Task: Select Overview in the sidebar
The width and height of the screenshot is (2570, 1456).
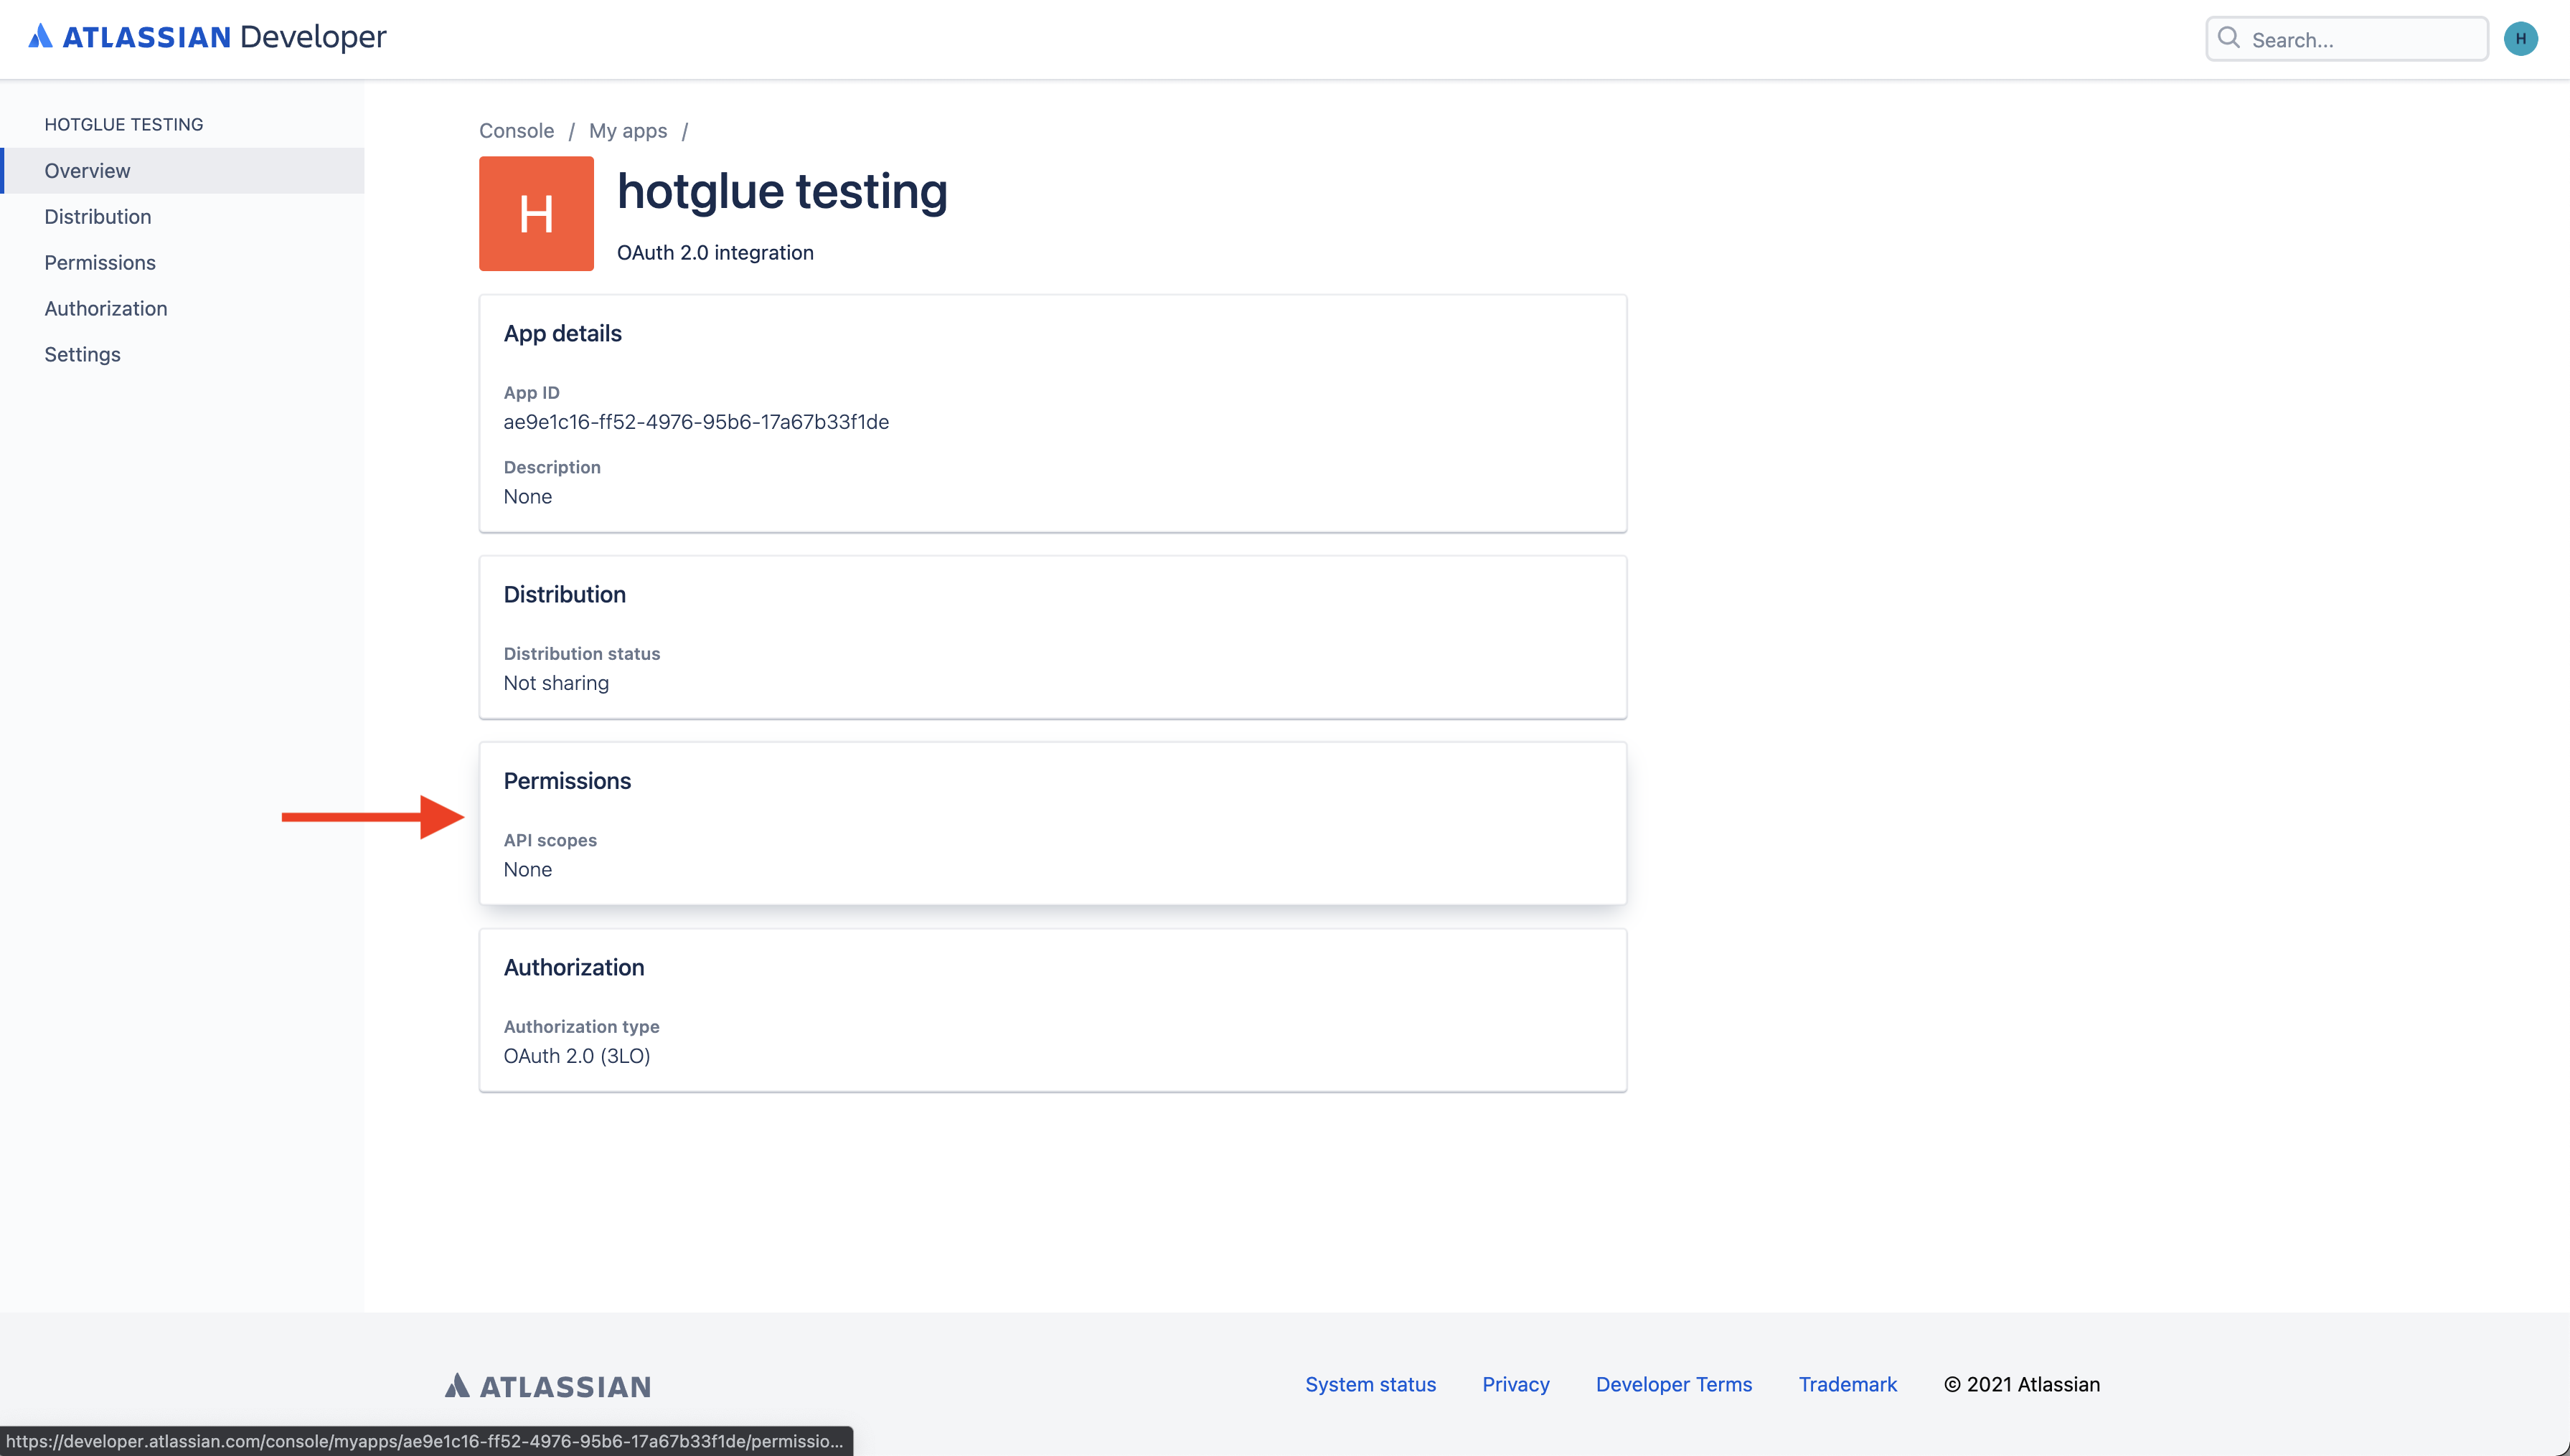Action: [87, 170]
